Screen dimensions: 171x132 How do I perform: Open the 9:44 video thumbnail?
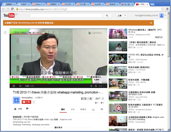tap(118, 84)
